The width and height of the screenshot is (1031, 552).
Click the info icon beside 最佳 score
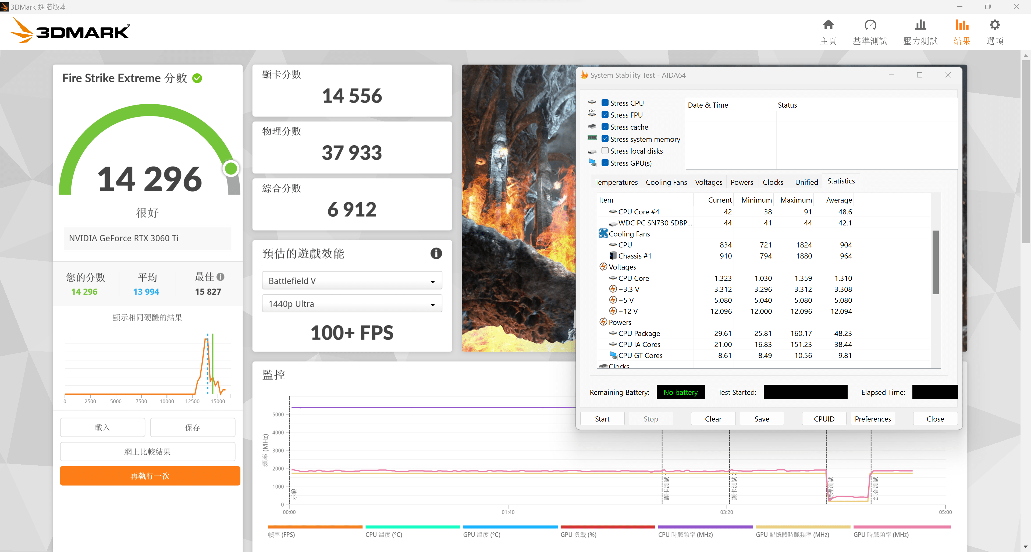(x=221, y=277)
